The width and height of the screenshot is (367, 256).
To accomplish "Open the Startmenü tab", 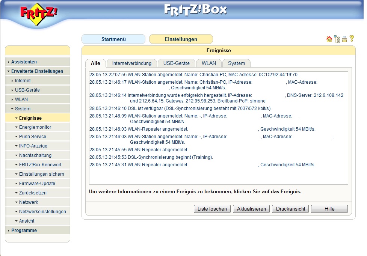I will pyautogui.click(x=113, y=39).
